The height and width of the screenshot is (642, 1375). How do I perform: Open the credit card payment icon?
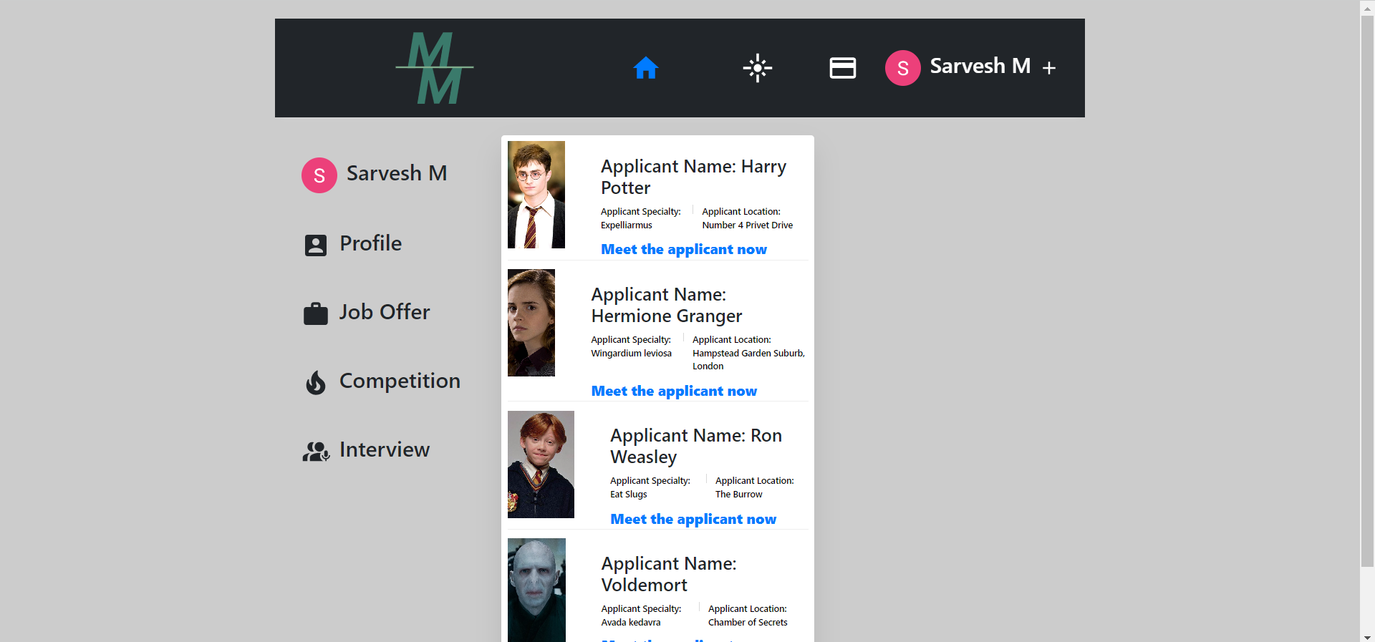coord(843,68)
